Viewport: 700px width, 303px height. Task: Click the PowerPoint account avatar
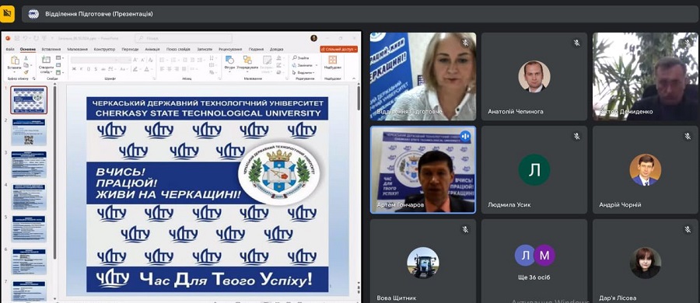point(314,38)
